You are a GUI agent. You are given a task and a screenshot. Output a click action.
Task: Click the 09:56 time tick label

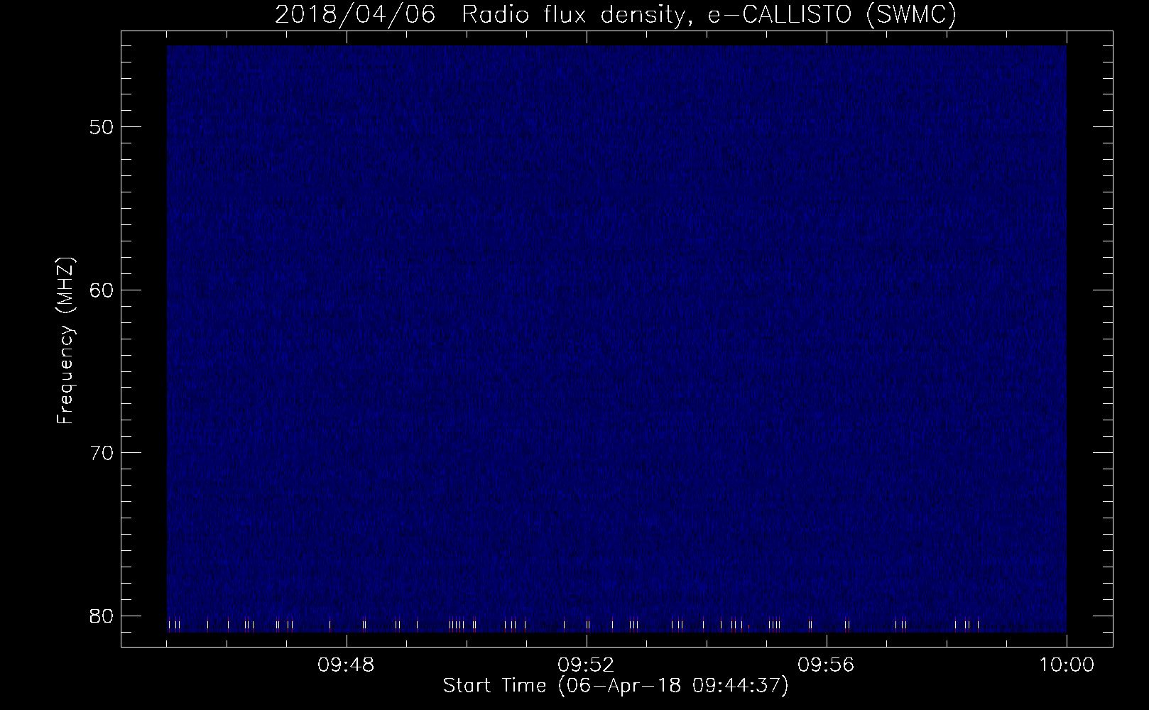(x=827, y=665)
